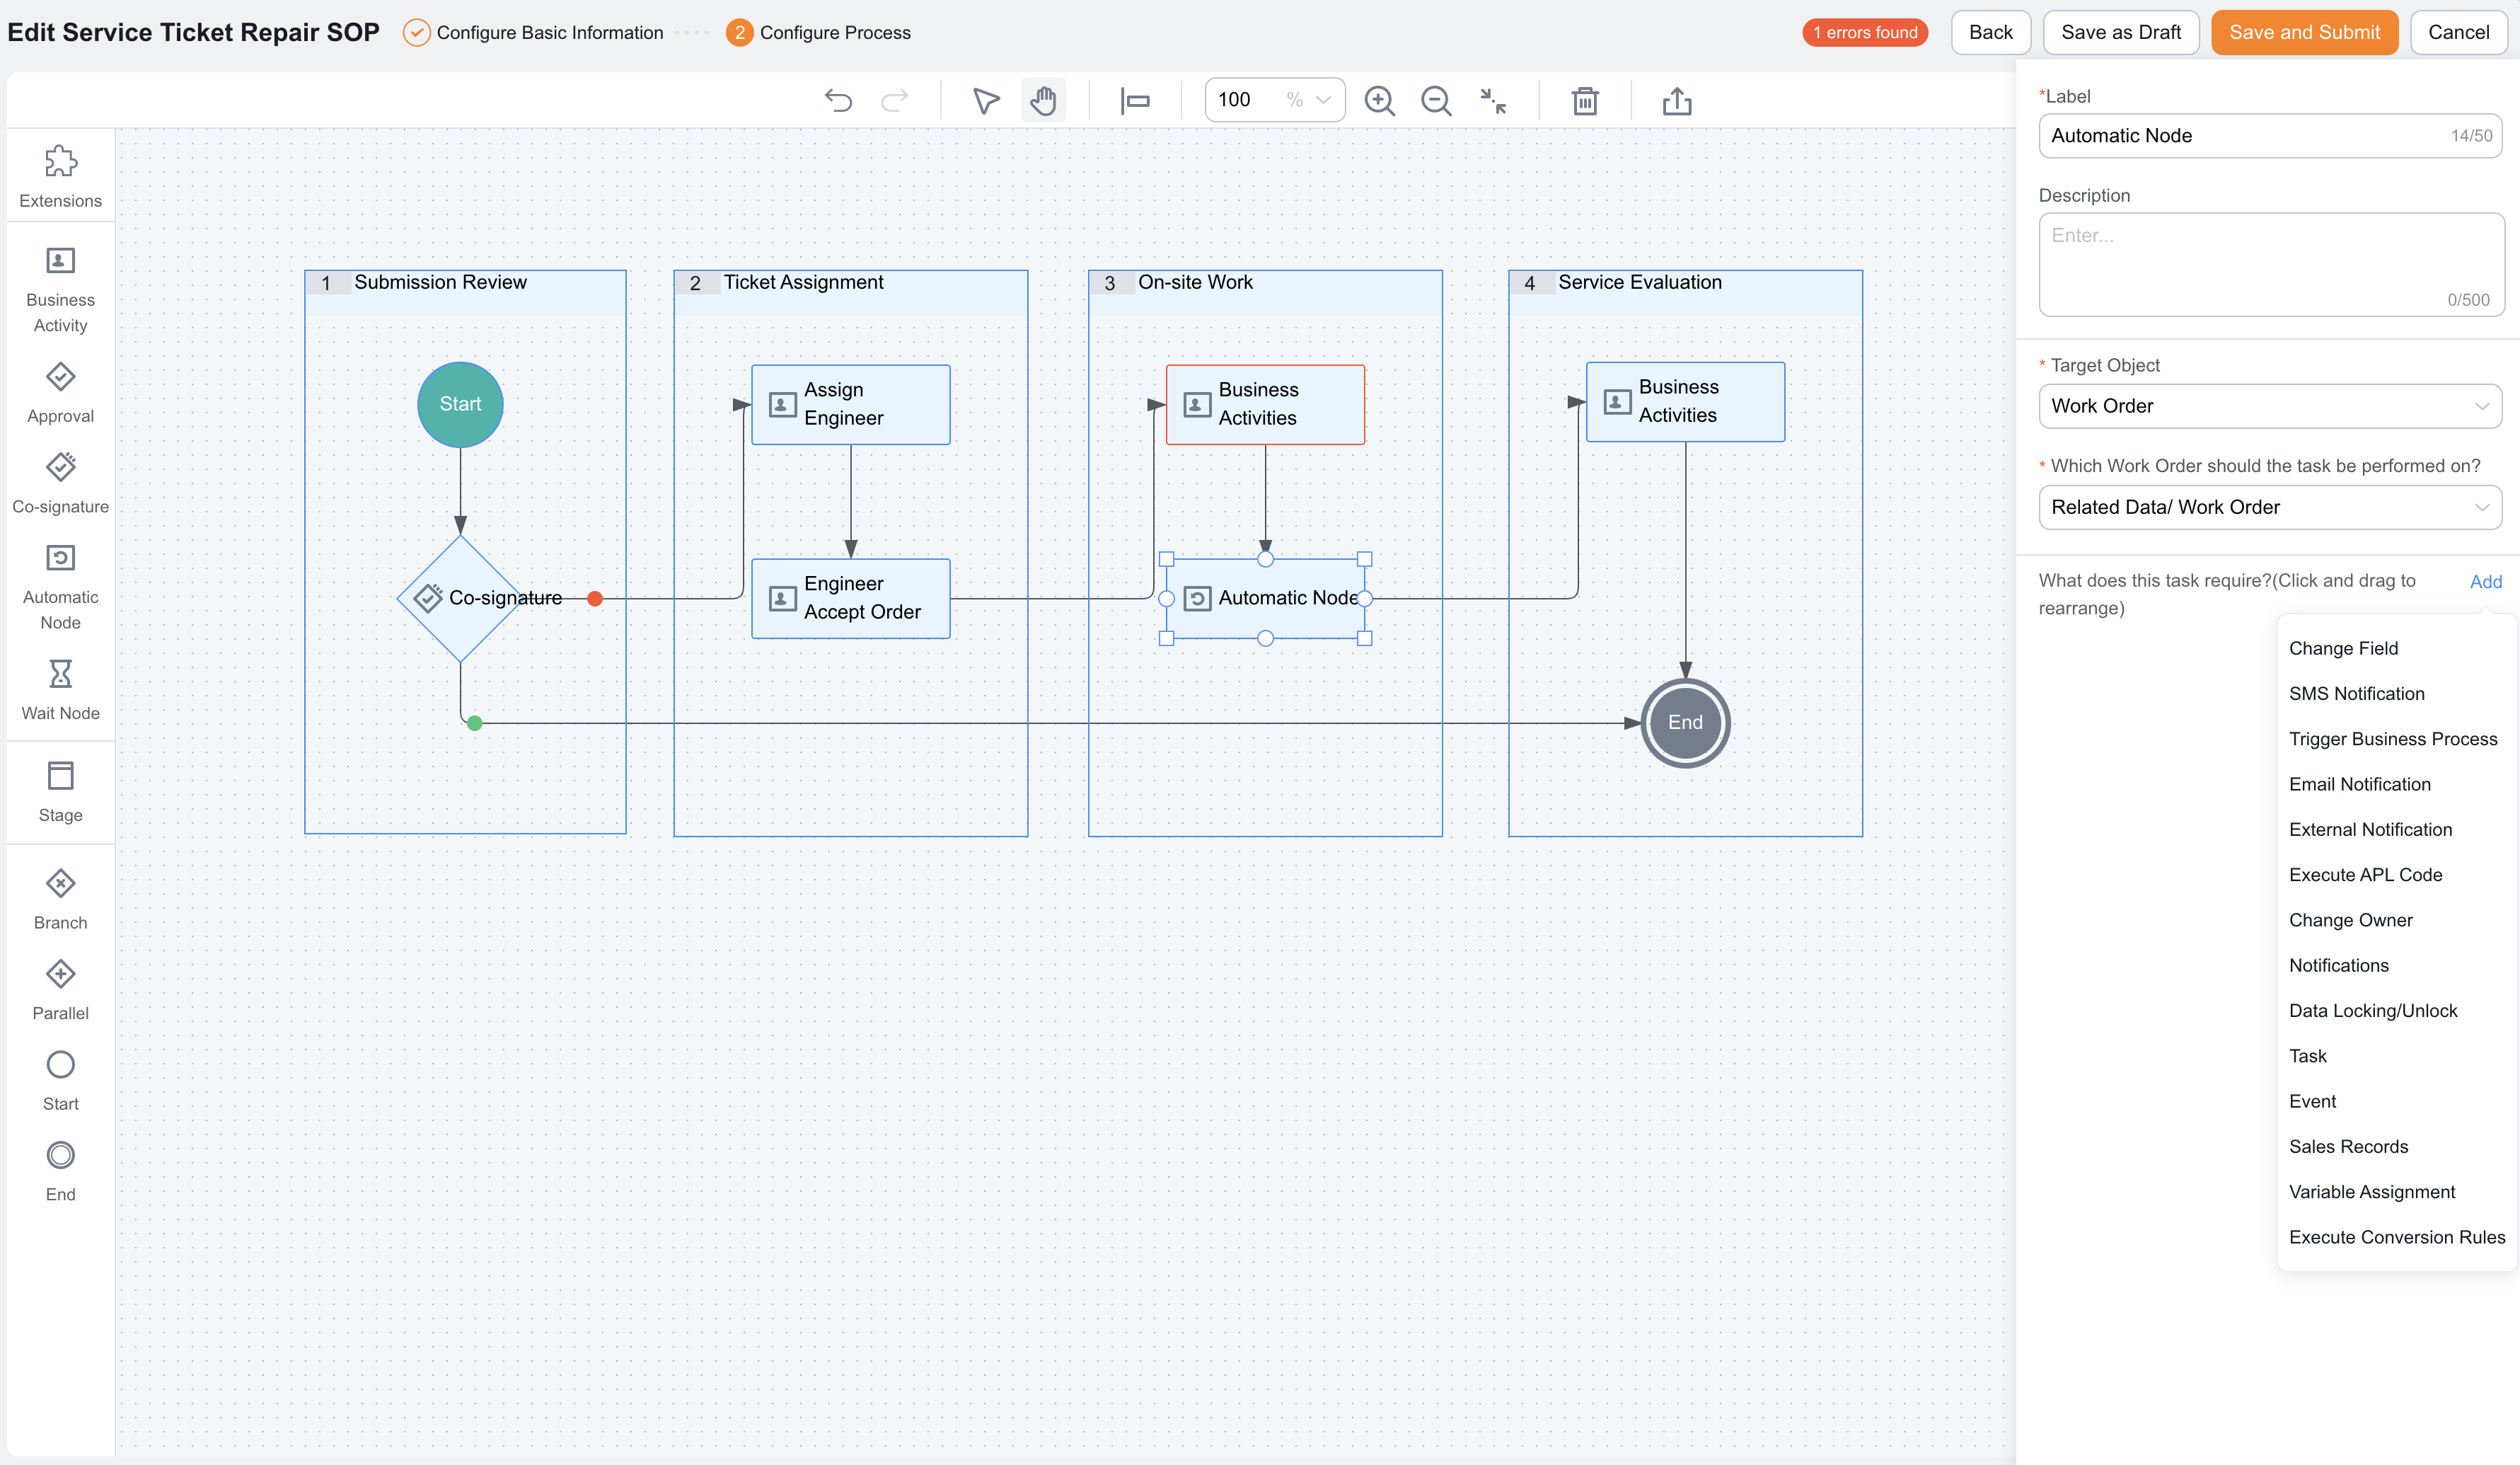Click the fit-to-screen collapse arrows icon
The height and width of the screenshot is (1465, 2520).
coord(1493,100)
